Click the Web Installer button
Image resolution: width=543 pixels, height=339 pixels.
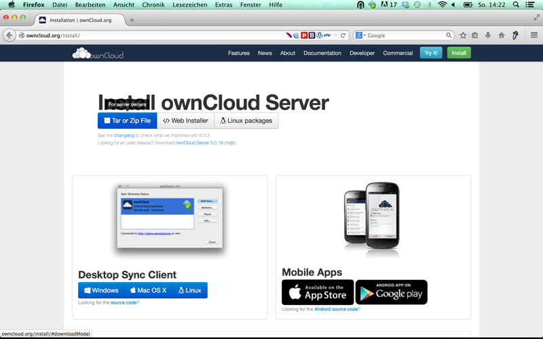(x=185, y=121)
